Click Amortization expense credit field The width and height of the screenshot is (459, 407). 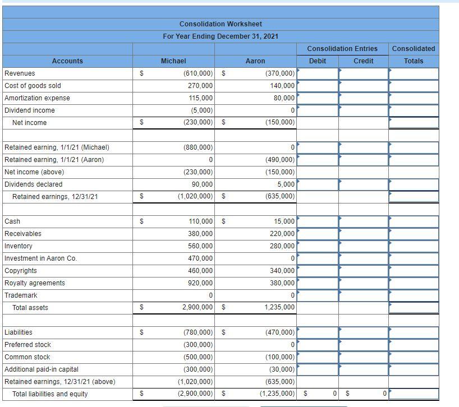coord(364,98)
